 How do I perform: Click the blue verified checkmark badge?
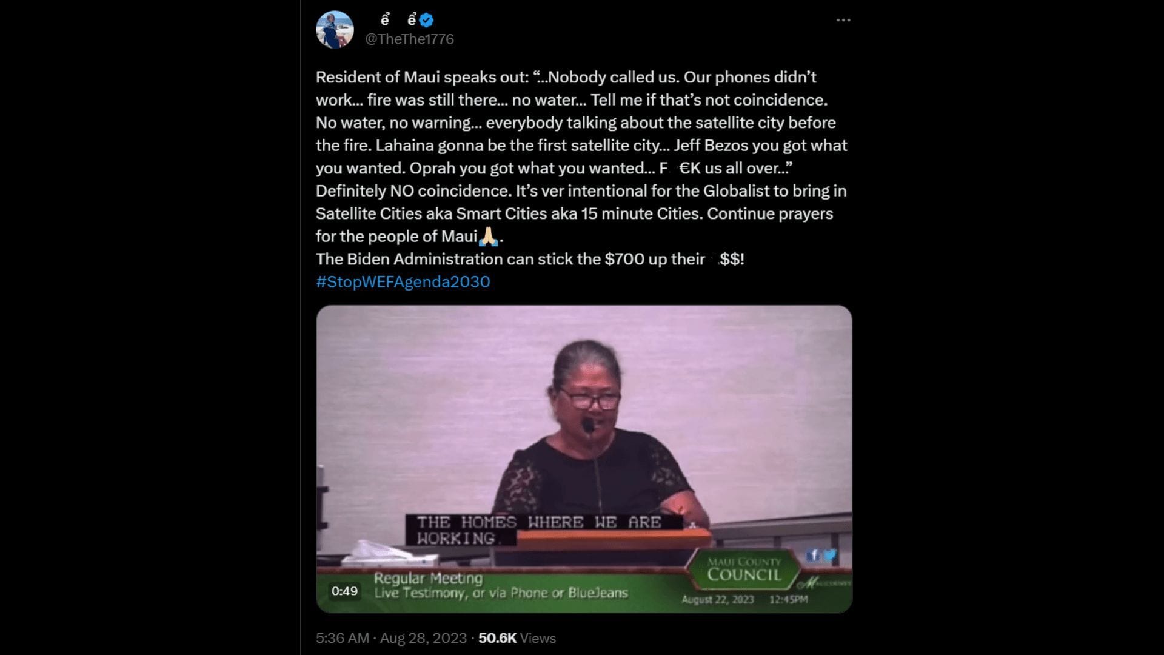(x=426, y=21)
